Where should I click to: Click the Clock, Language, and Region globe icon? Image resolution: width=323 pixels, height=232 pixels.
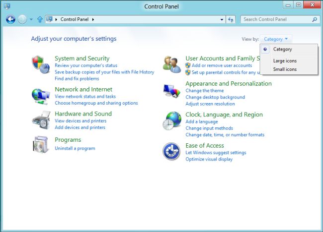pyautogui.click(x=172, y=120)
